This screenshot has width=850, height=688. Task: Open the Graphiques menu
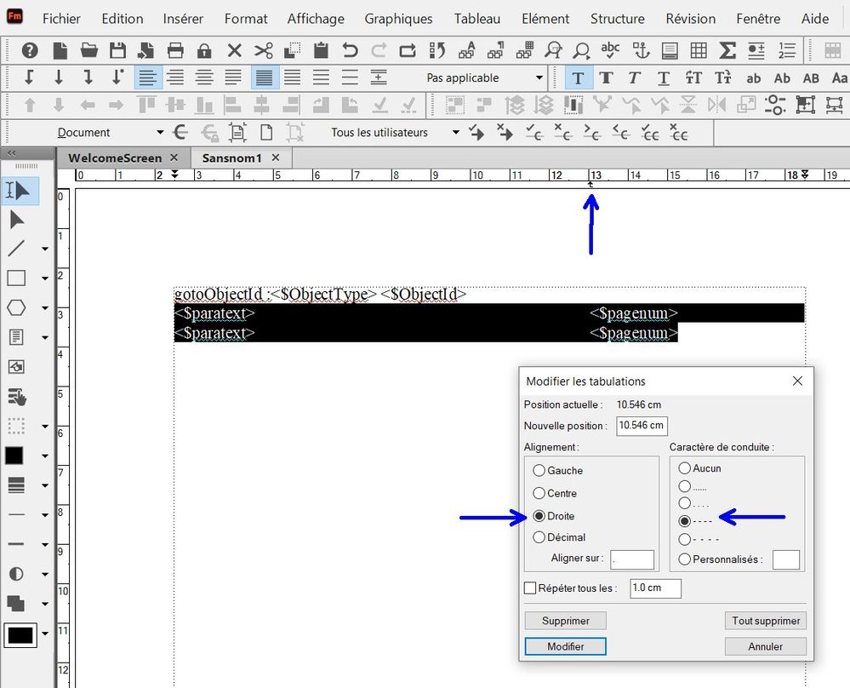tap(398, 18)
